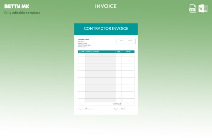Viewport: 212px width, 138px height.
Task: Click the Signature of Client line
Action: pyautogui.click(x=119, y=109)
